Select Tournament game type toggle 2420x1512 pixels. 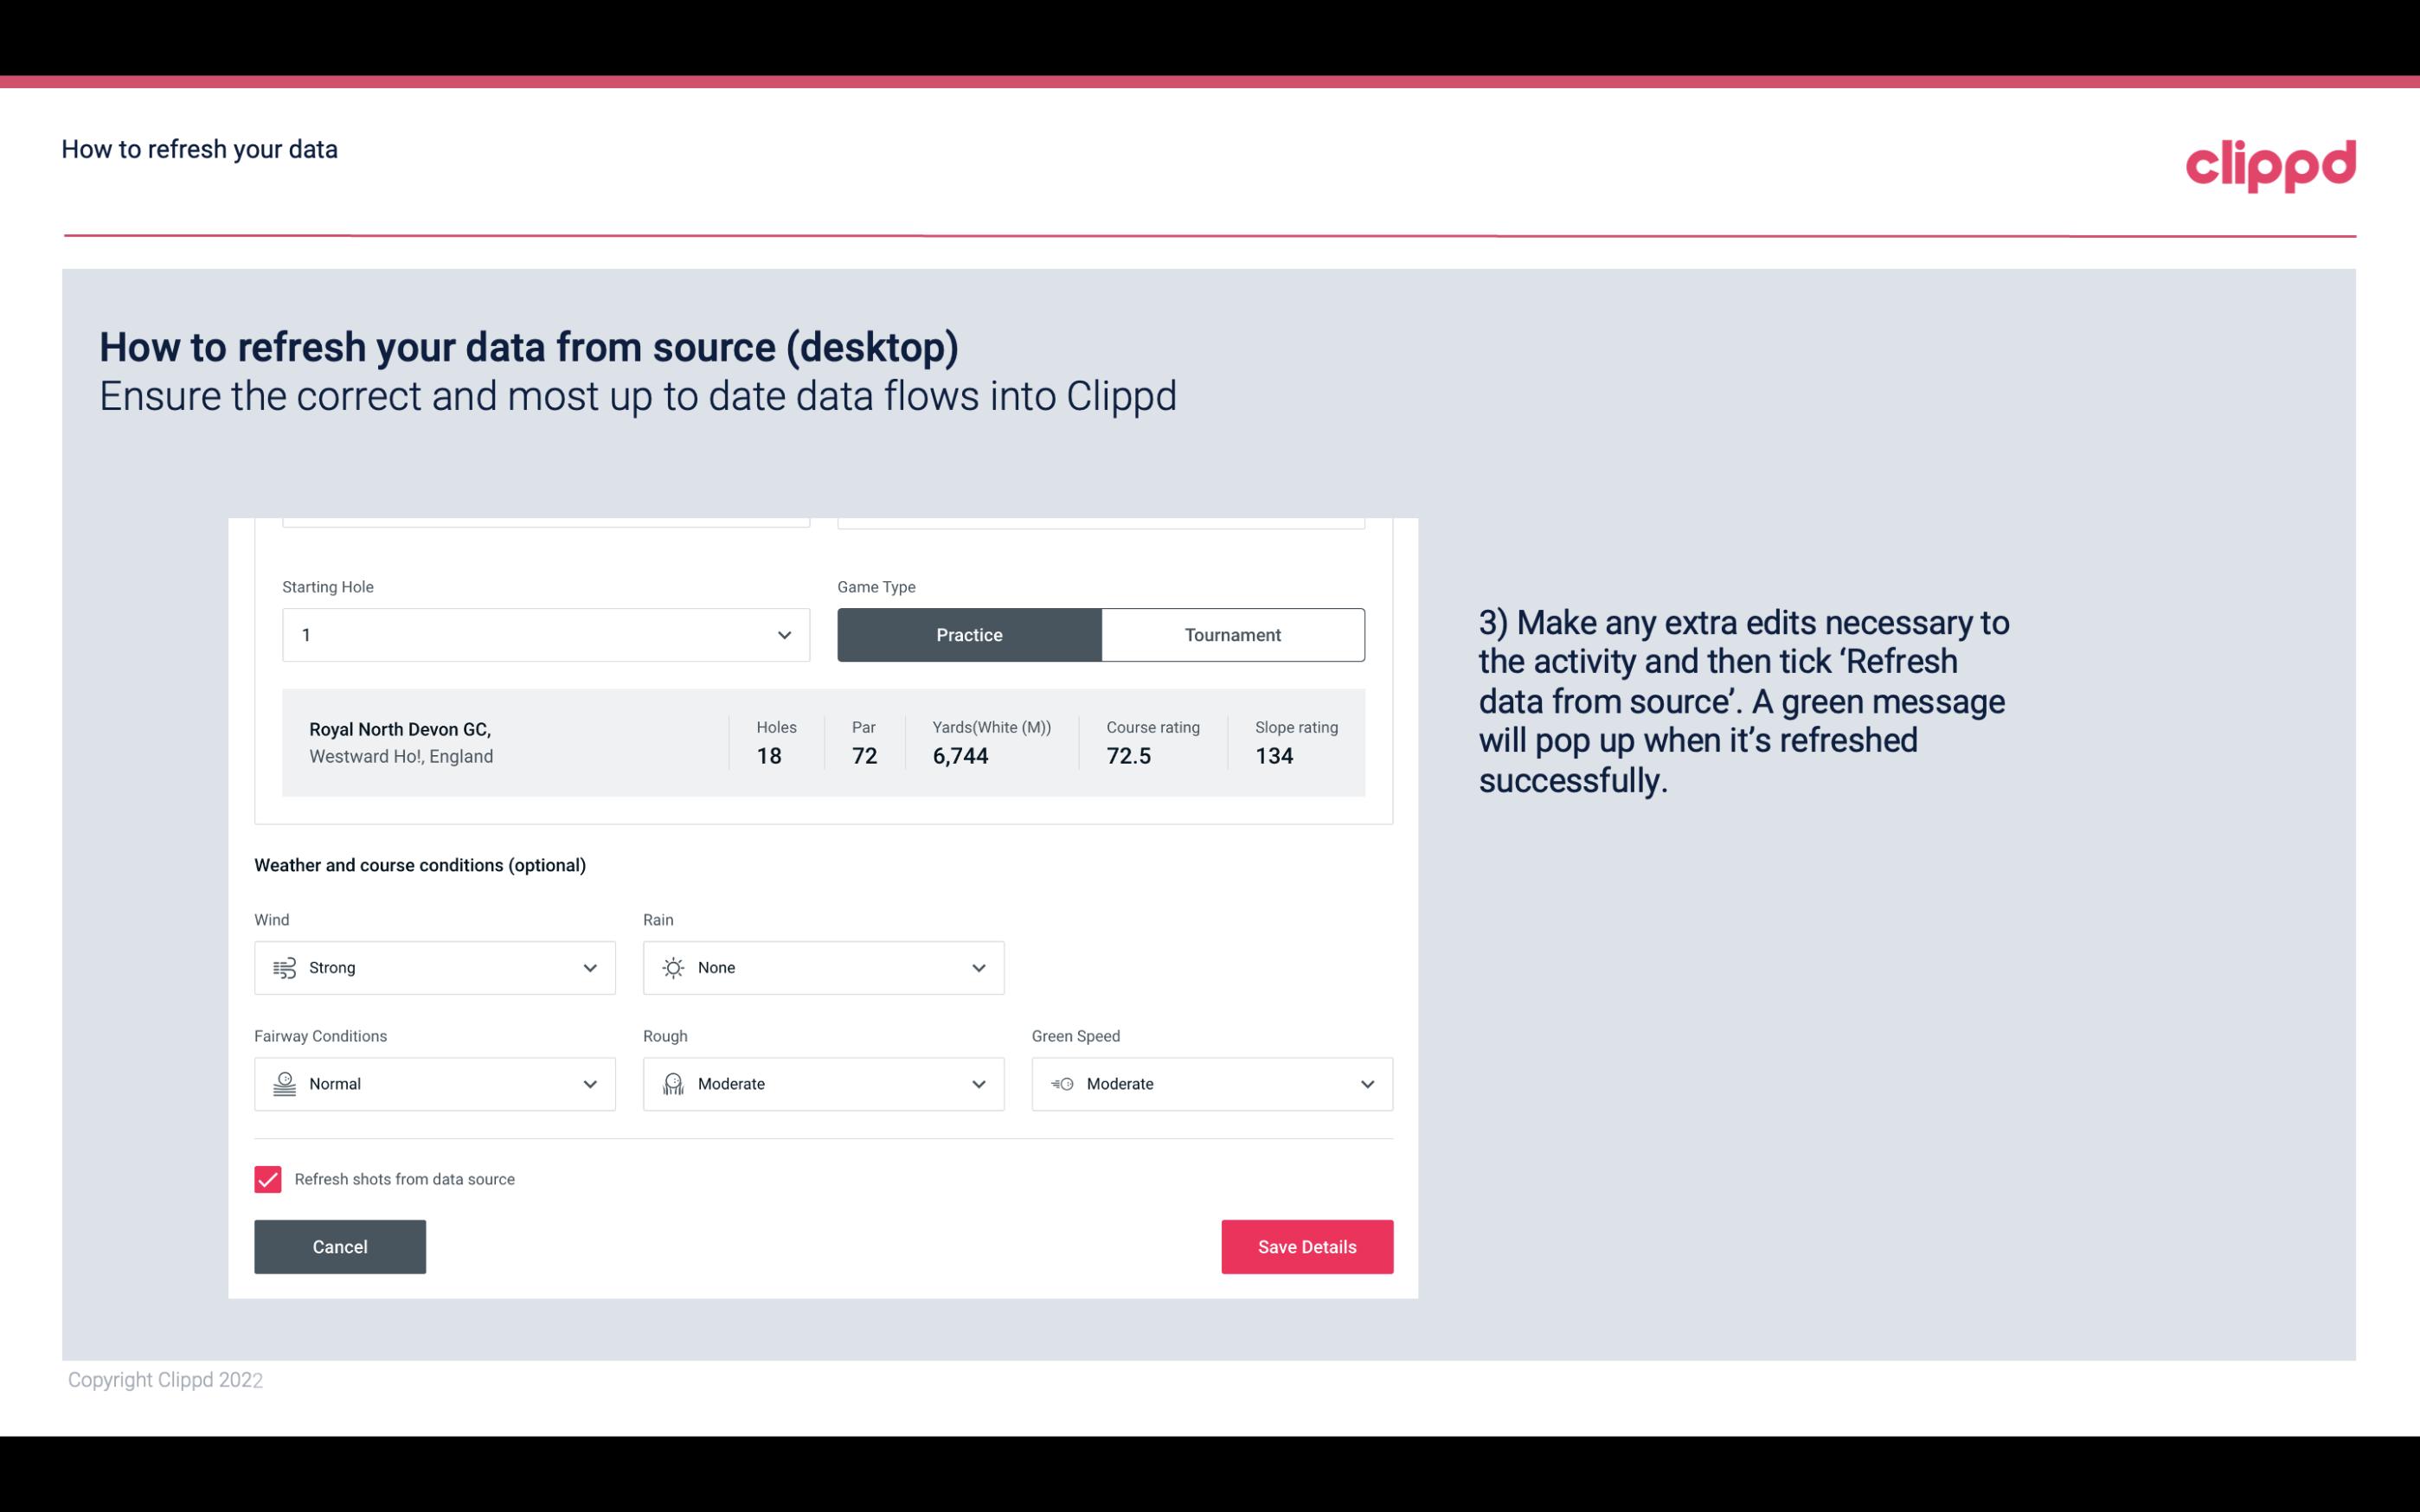point(1232,632)
